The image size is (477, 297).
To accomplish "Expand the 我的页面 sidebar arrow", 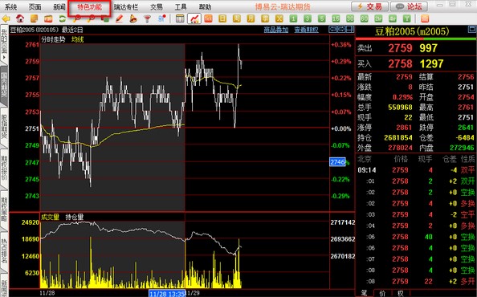I will click(4, 58).
